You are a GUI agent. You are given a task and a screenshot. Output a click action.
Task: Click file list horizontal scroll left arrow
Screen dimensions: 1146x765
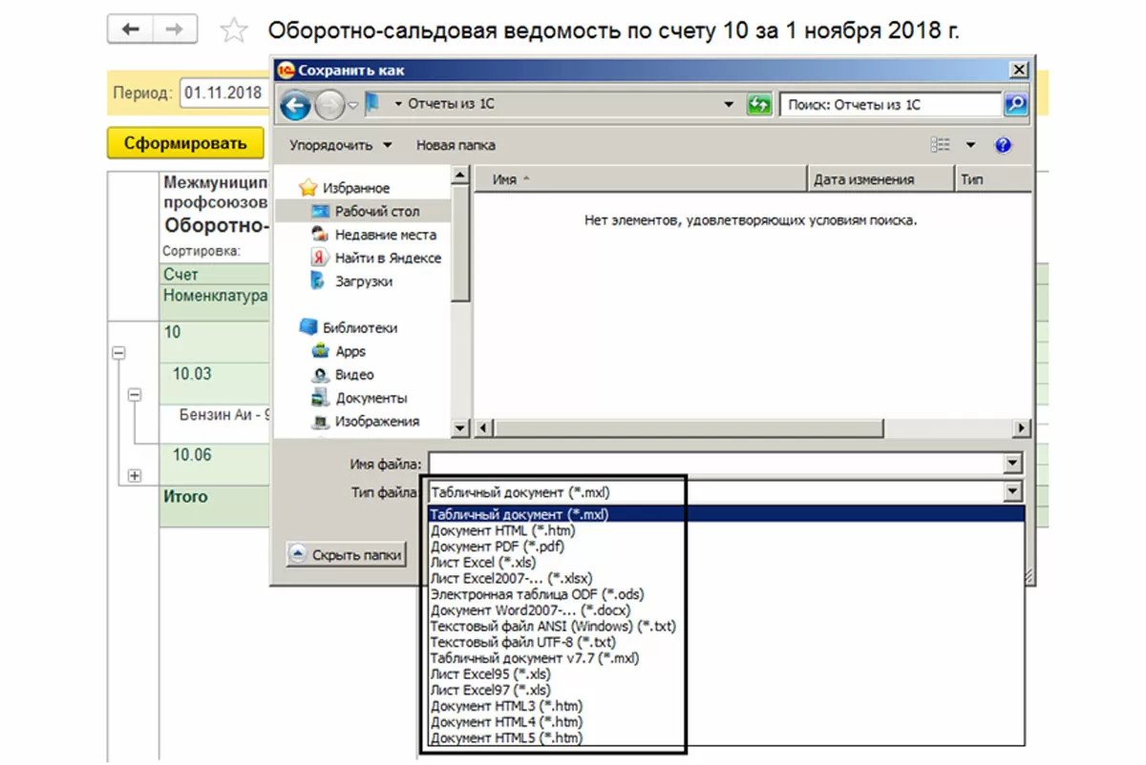point(483,429)
